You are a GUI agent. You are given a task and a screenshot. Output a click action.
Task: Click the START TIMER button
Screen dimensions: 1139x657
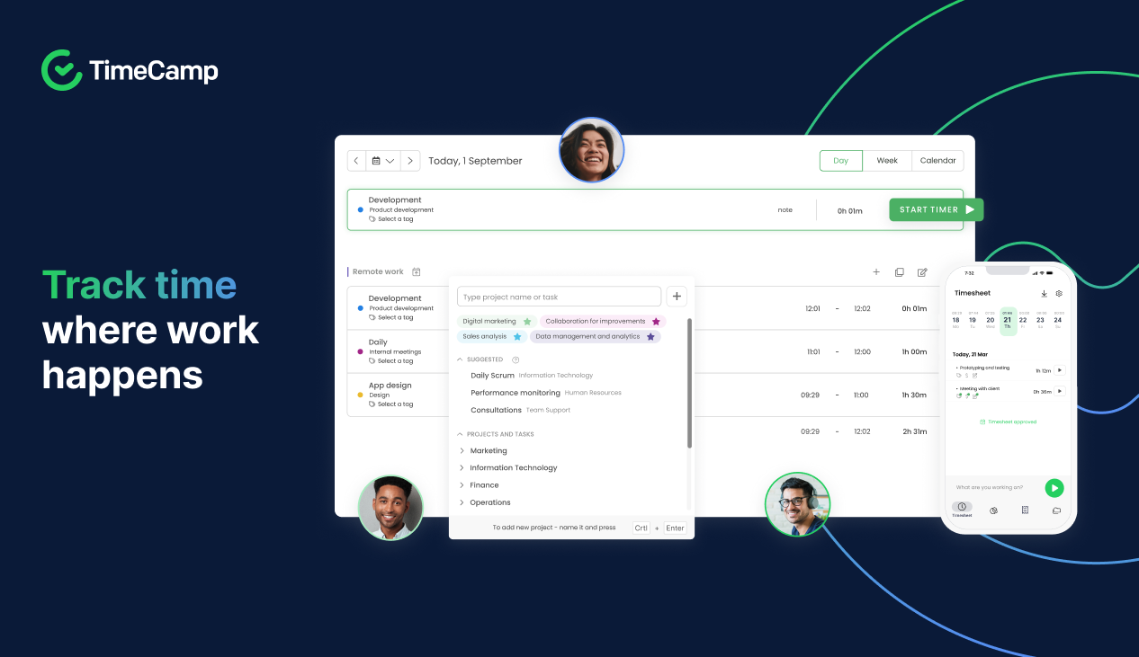(936, 209)
